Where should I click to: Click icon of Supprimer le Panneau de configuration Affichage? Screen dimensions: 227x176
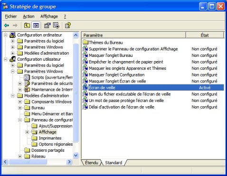85,49
